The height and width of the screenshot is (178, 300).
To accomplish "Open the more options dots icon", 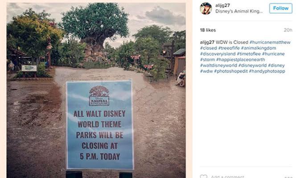I will (x=288, y=177).
